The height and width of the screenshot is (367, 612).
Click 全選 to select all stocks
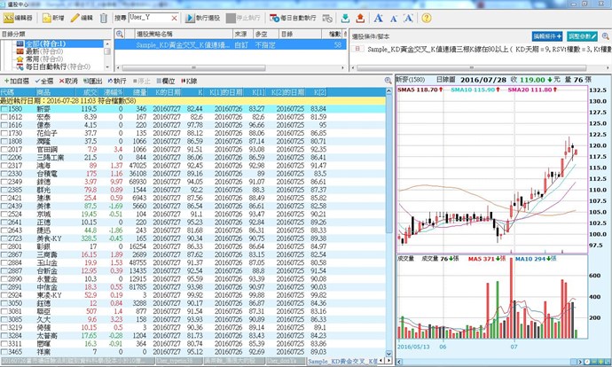44,81
